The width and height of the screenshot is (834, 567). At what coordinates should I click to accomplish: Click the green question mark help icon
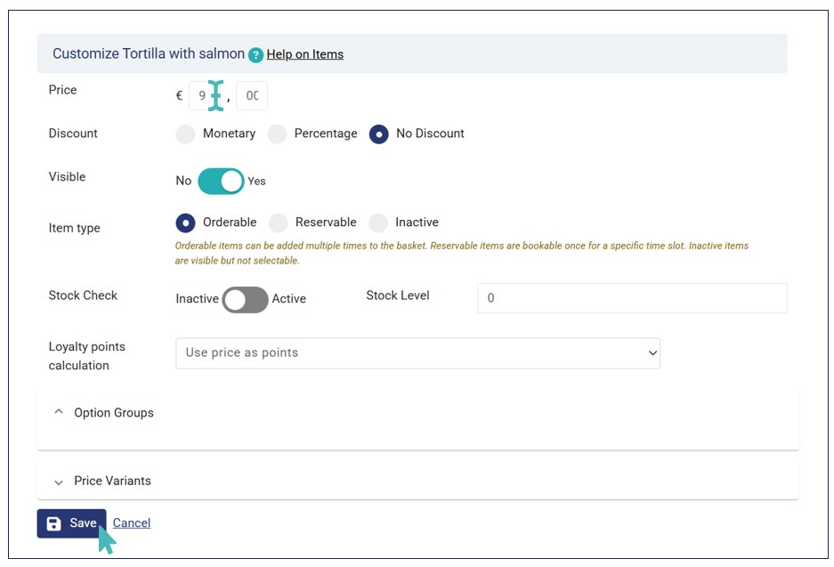pos(256,55)
